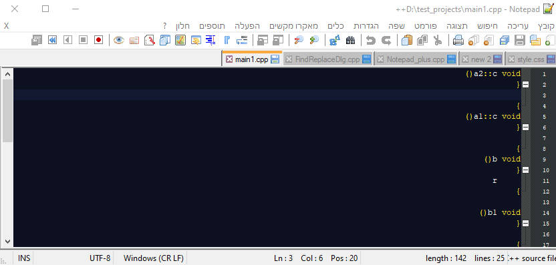Image resolution: width=556 pixels, height=265 pixels.
Task: Switch to the new 2 tab
Action: click(x=482, y=59)
